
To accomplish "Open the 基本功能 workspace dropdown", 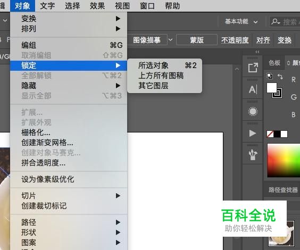I will tap(241, 21).
